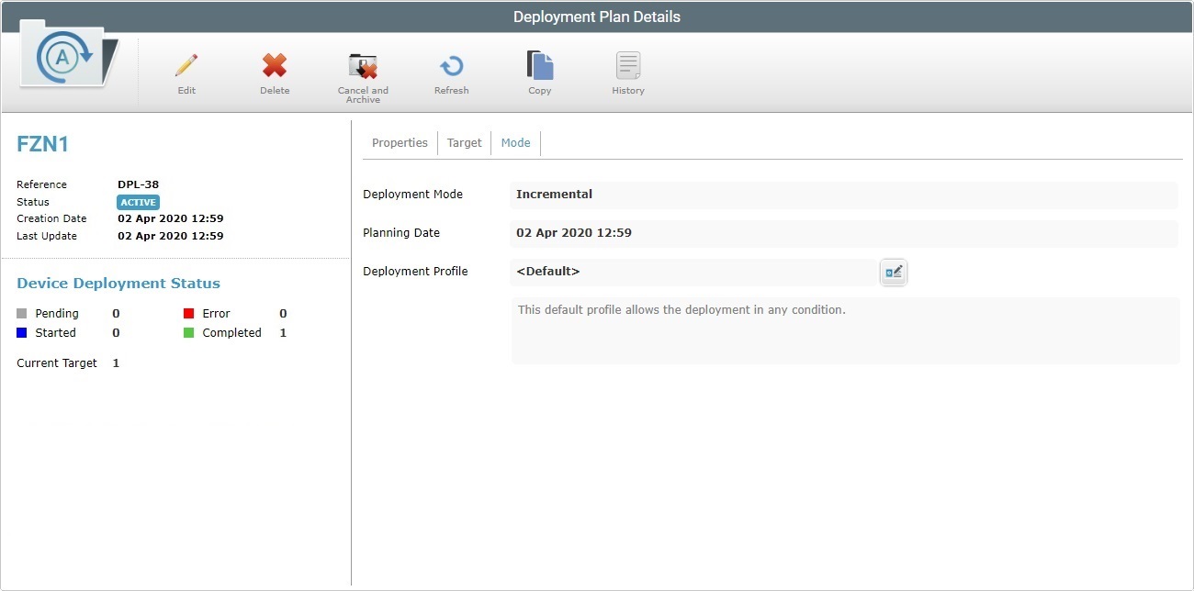Click the Completed count in Device Deployment Status

(283, 332)
